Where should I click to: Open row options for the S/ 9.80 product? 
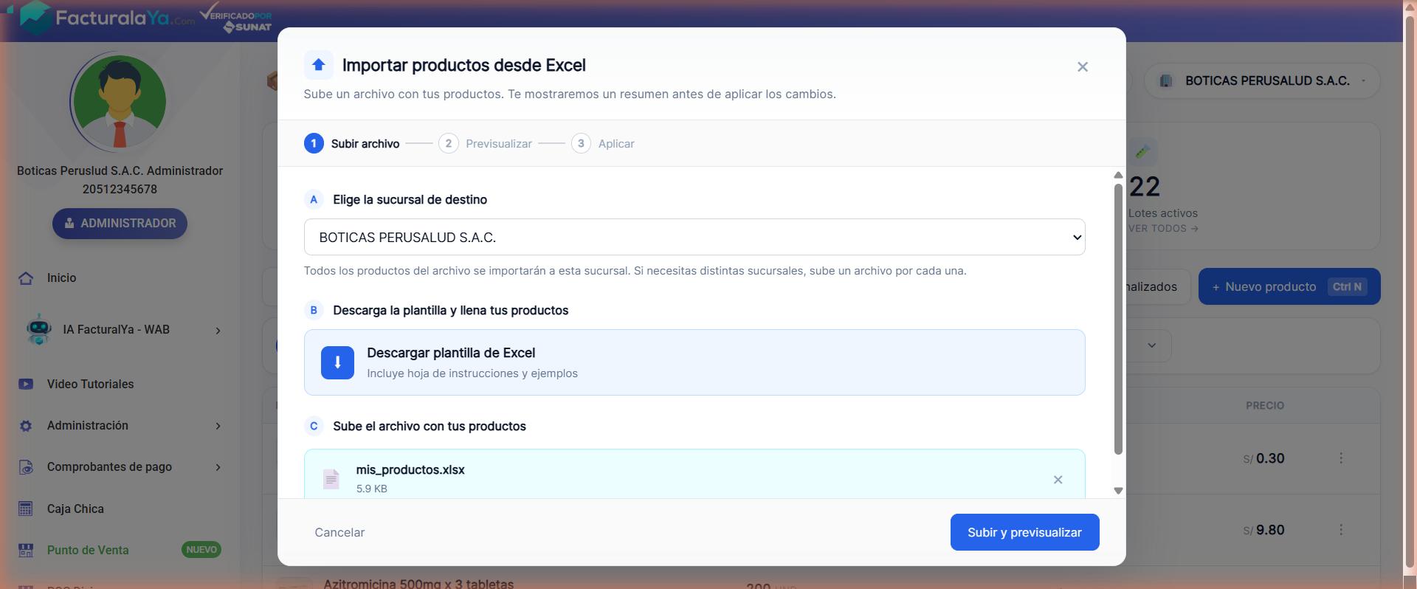pos(1341,529)
